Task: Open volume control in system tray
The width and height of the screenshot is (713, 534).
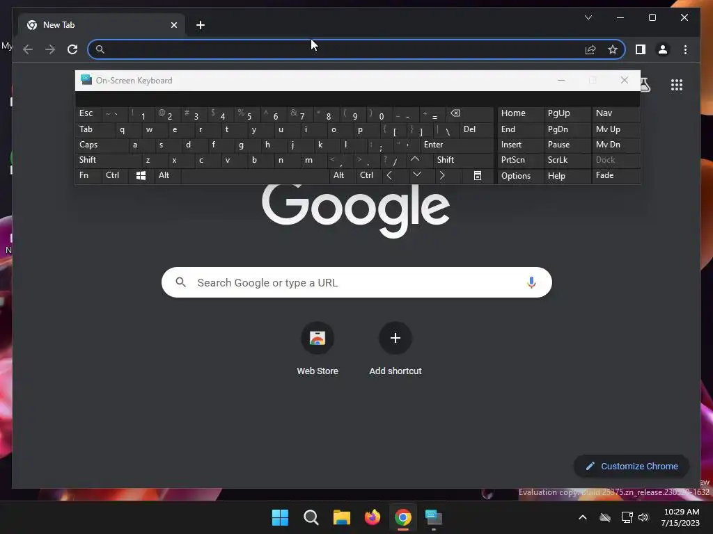Action: point(643,517)
